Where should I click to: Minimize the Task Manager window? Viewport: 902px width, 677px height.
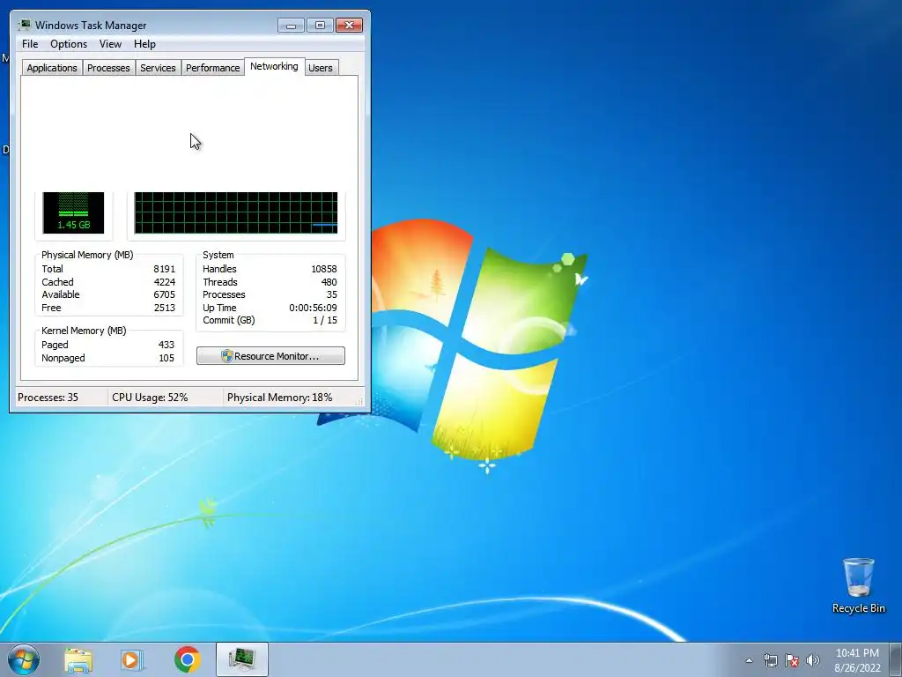(291, 25)
